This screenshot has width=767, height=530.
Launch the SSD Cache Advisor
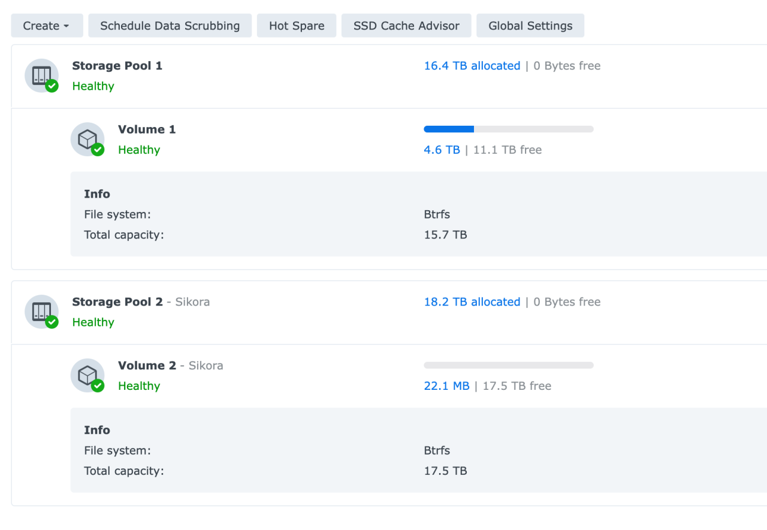pyautogui.click(x=406, y=26)
